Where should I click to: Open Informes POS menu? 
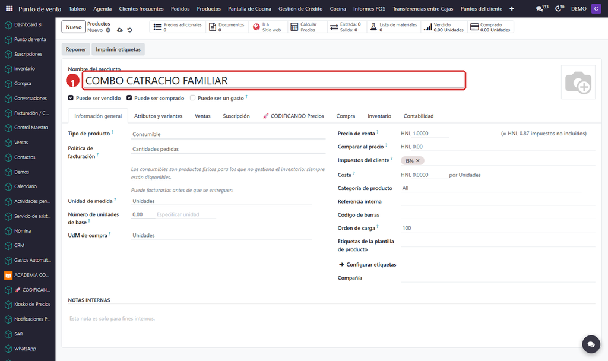tap(369, 8)
